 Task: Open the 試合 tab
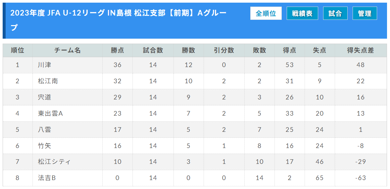click(335, 14)
